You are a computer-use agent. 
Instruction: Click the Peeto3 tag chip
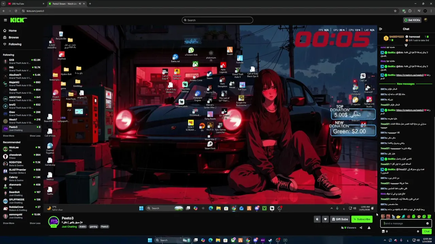105,227
